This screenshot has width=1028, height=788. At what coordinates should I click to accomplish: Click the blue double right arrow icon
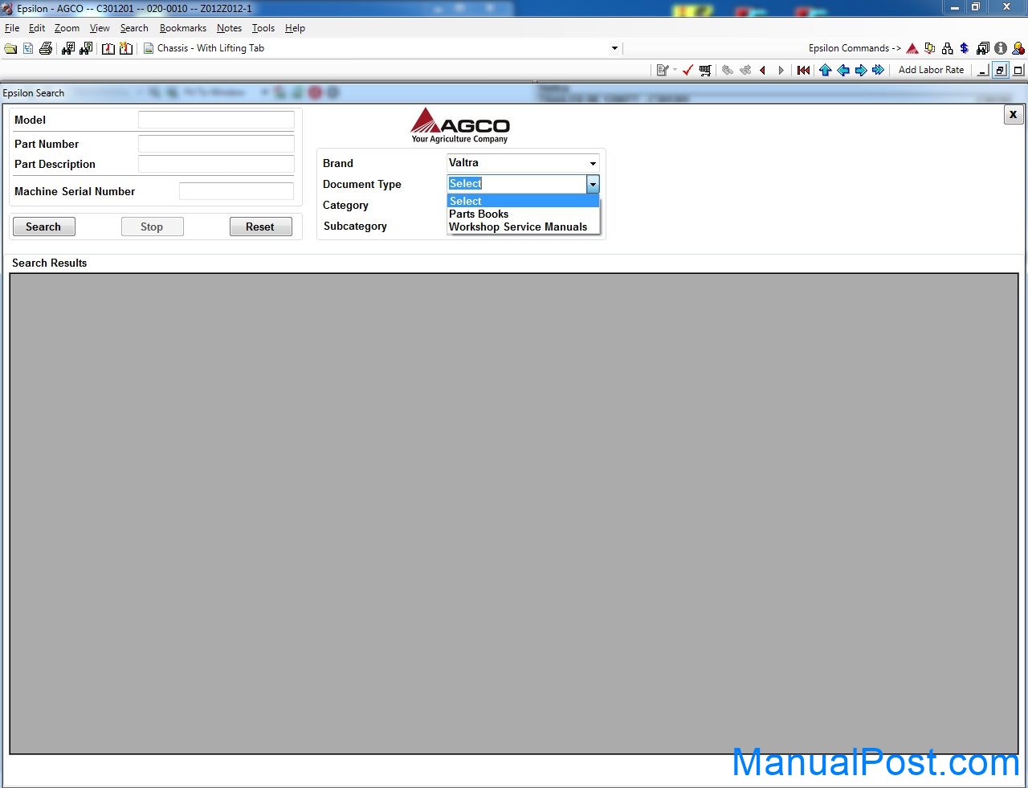[879, 70]
